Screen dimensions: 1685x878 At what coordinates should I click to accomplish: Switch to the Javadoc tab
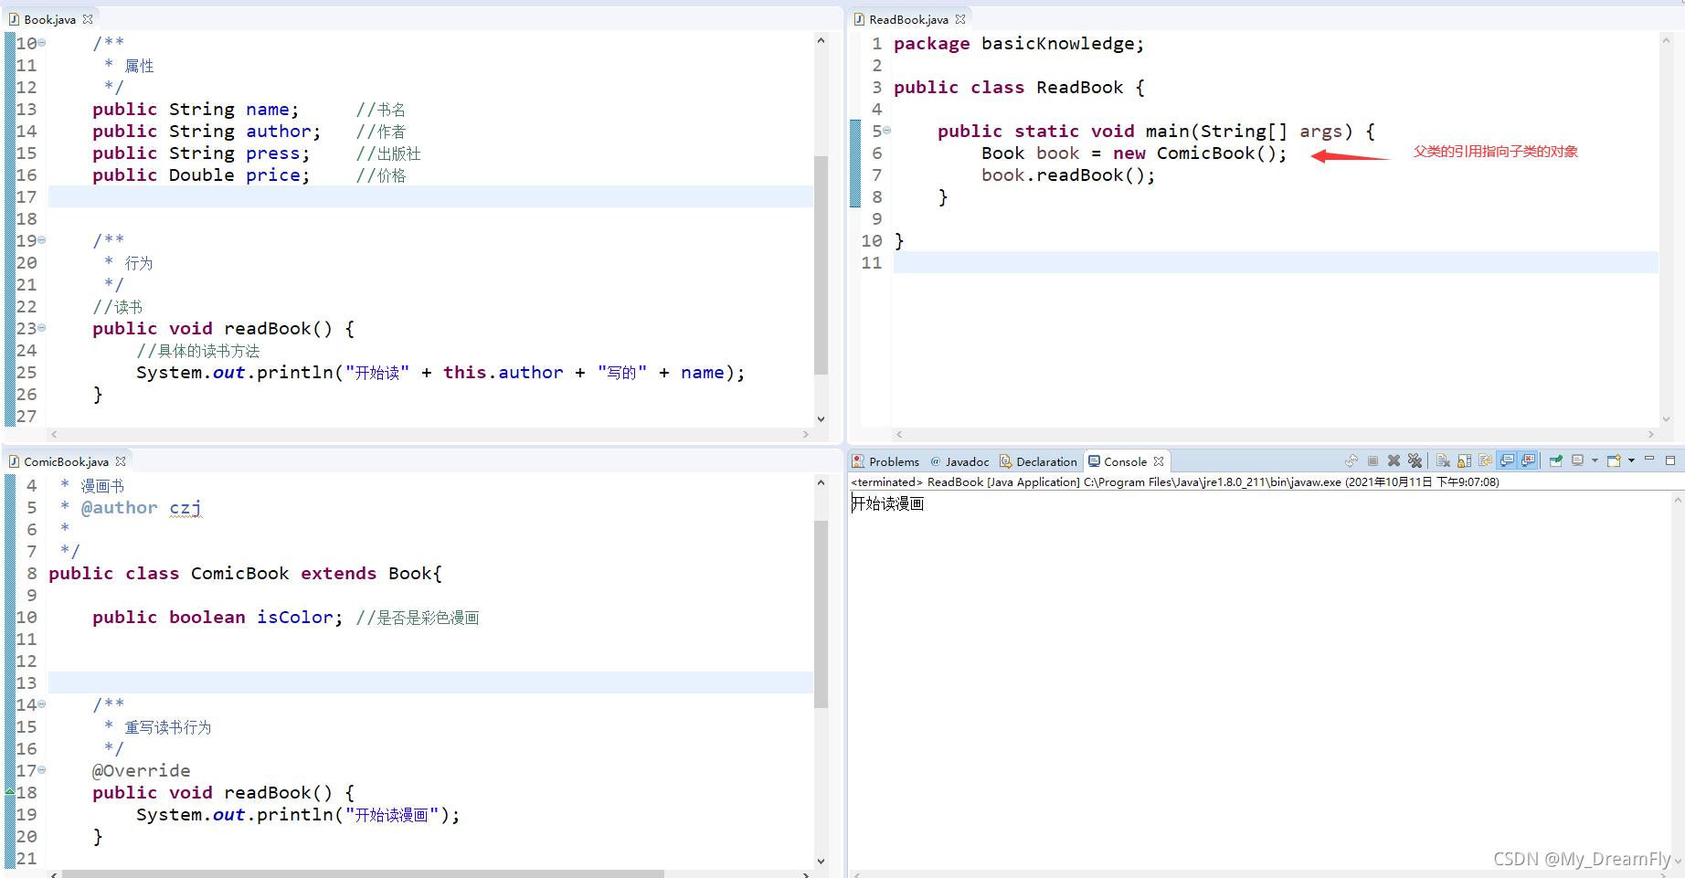(959, 461)
